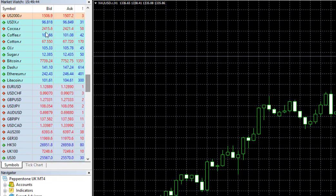Click the Symbol column header

[9, 9]
